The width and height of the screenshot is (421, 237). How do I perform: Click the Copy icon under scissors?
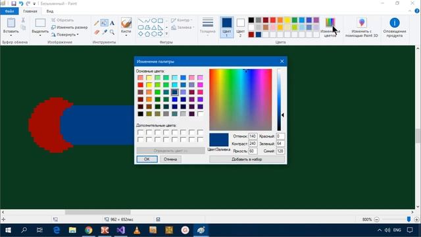[23, 28]
